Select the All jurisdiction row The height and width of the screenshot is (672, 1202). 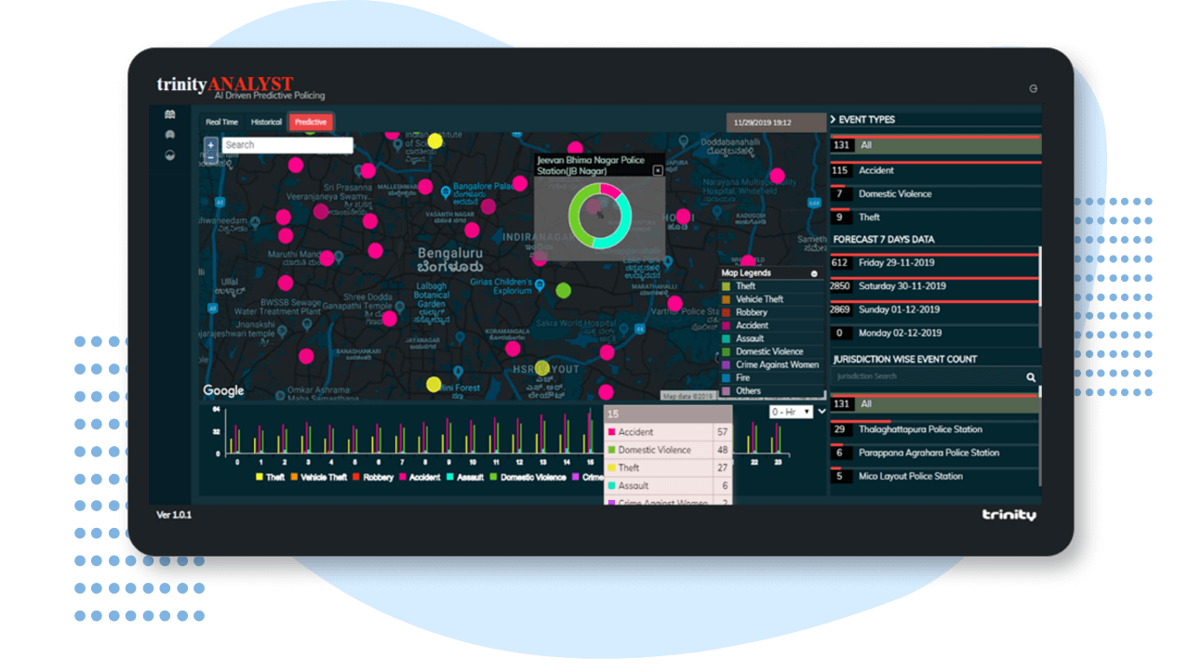(x=933, y=404)
